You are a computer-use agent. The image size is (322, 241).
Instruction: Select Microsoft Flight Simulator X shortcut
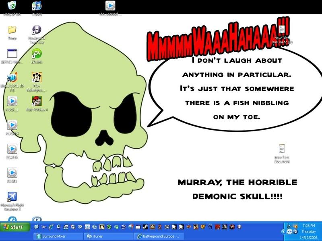click(12, 202)
